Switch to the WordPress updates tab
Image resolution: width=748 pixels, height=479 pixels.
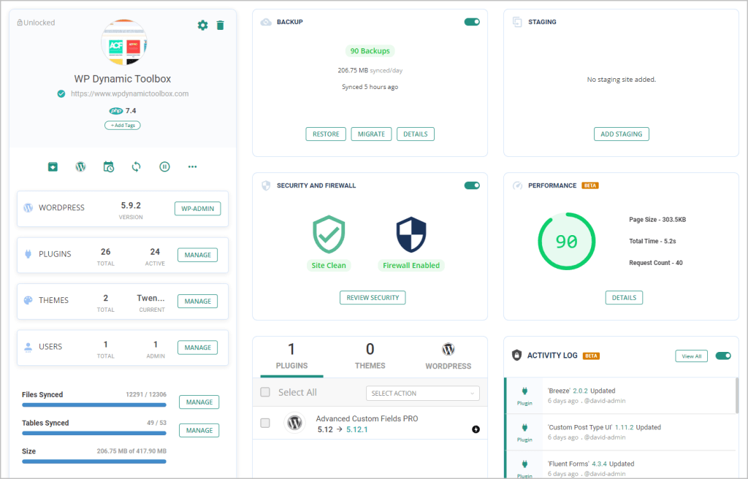tap(448, 357)
